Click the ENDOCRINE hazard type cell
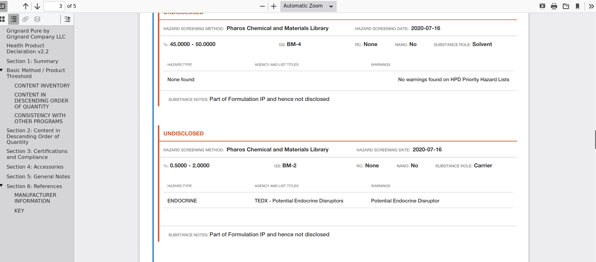The height and width of the screenshot is (262, 596). pos(182,201)
